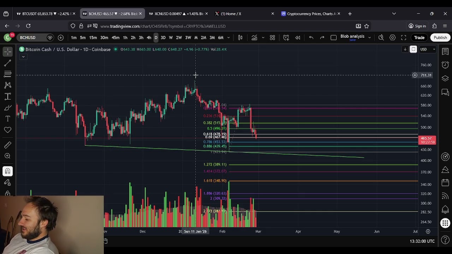
Task: Open the Fibonacci retracement tools
Action: [7, 74]
